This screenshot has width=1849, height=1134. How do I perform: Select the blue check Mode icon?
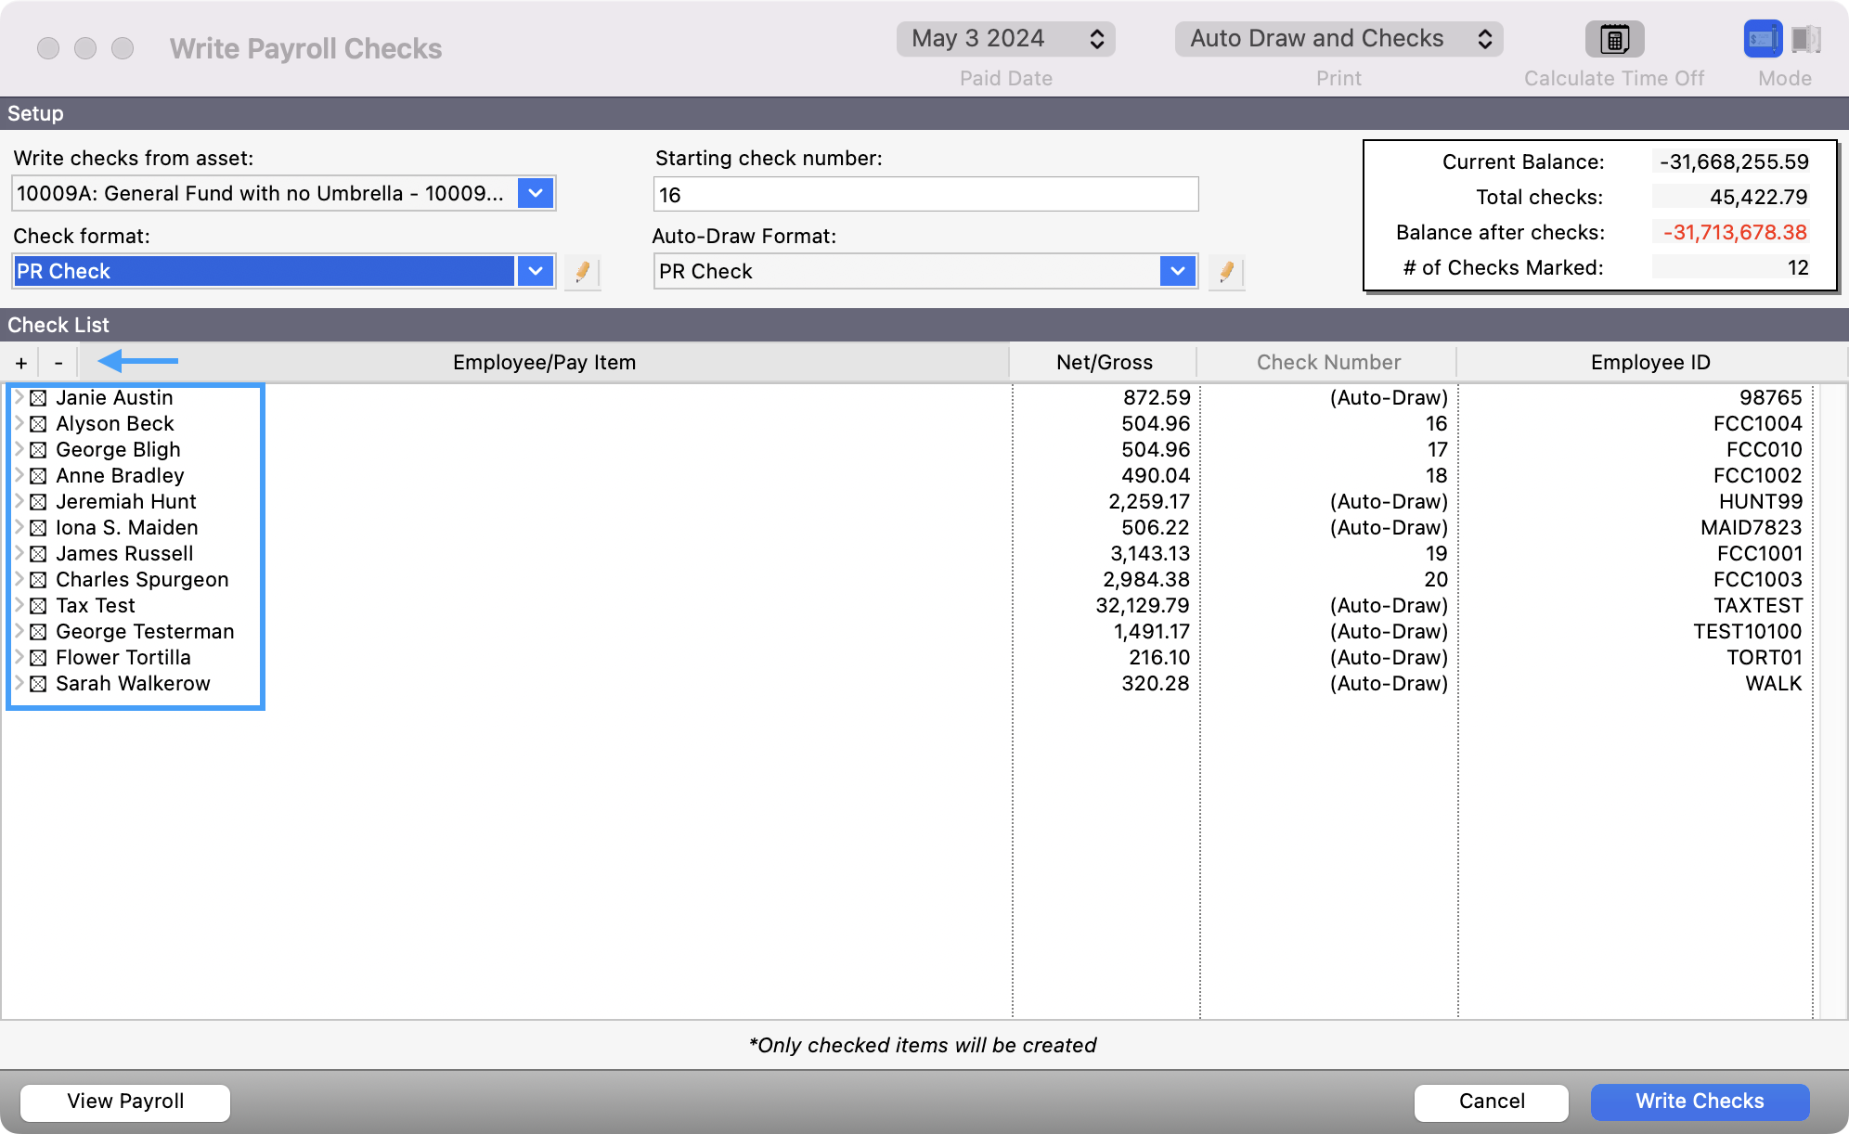pos(1762,39)
